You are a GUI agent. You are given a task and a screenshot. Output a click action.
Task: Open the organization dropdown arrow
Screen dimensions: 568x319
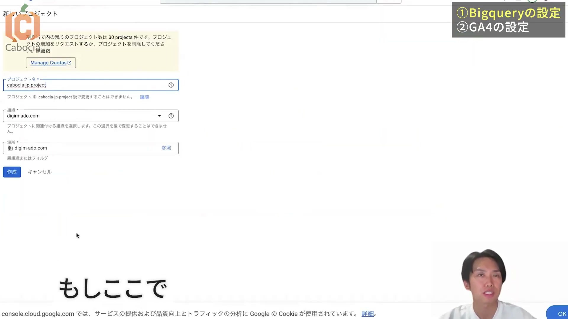coord(159,116)
